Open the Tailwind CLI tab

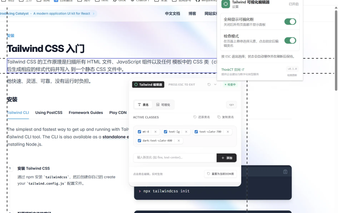pos(18,113)
